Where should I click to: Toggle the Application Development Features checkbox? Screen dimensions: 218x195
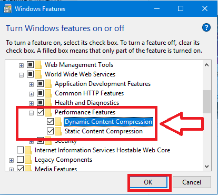pos(40,83)
